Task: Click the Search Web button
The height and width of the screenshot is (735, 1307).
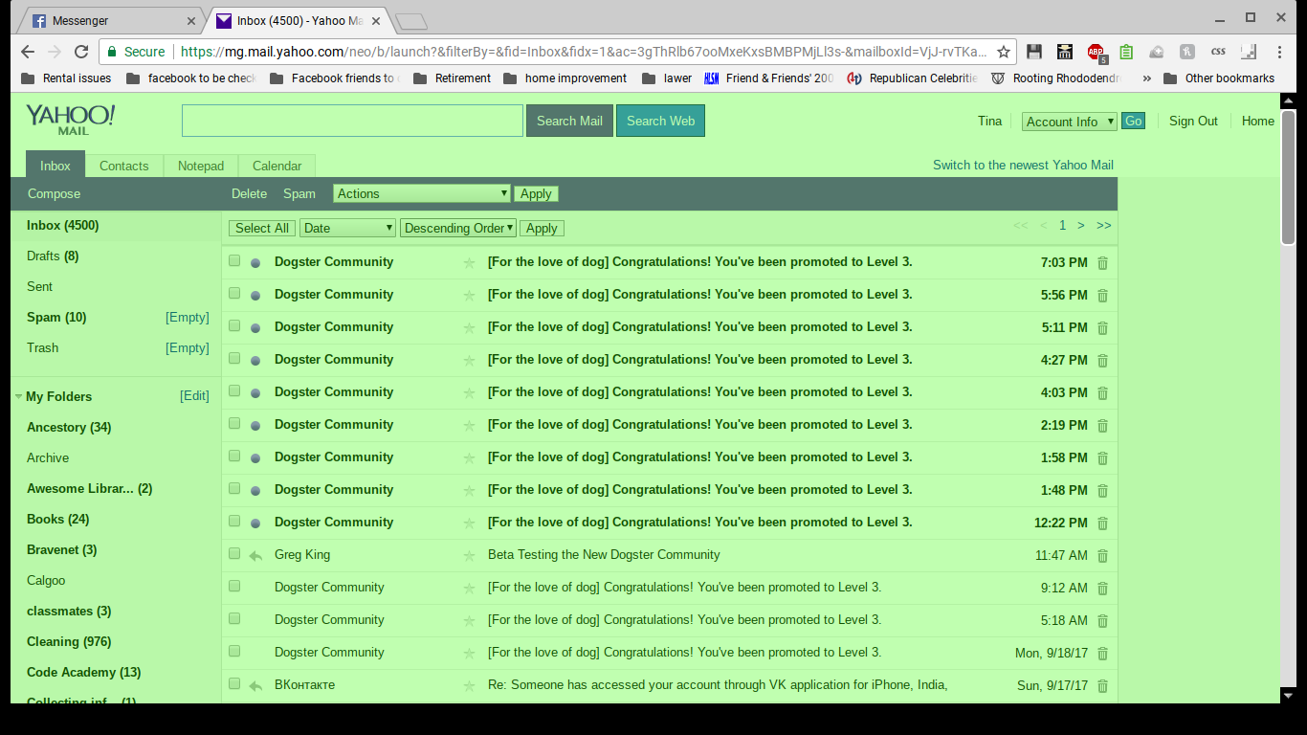Action: pyautogui.click(x=660, y=121)
